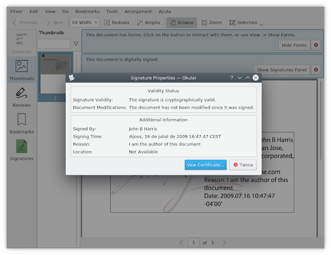Open the Go menu
Viewport: 331px width, 255px height.
click(65, 11)
